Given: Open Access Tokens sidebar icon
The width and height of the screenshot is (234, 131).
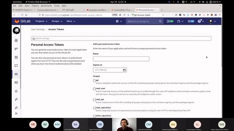Looking at the screenshot, I should [x=16, y=74].
